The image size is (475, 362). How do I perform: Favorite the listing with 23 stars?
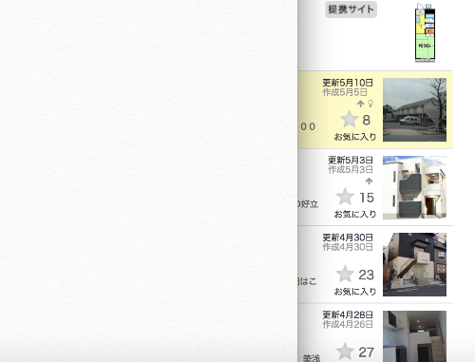coord(345,274)
